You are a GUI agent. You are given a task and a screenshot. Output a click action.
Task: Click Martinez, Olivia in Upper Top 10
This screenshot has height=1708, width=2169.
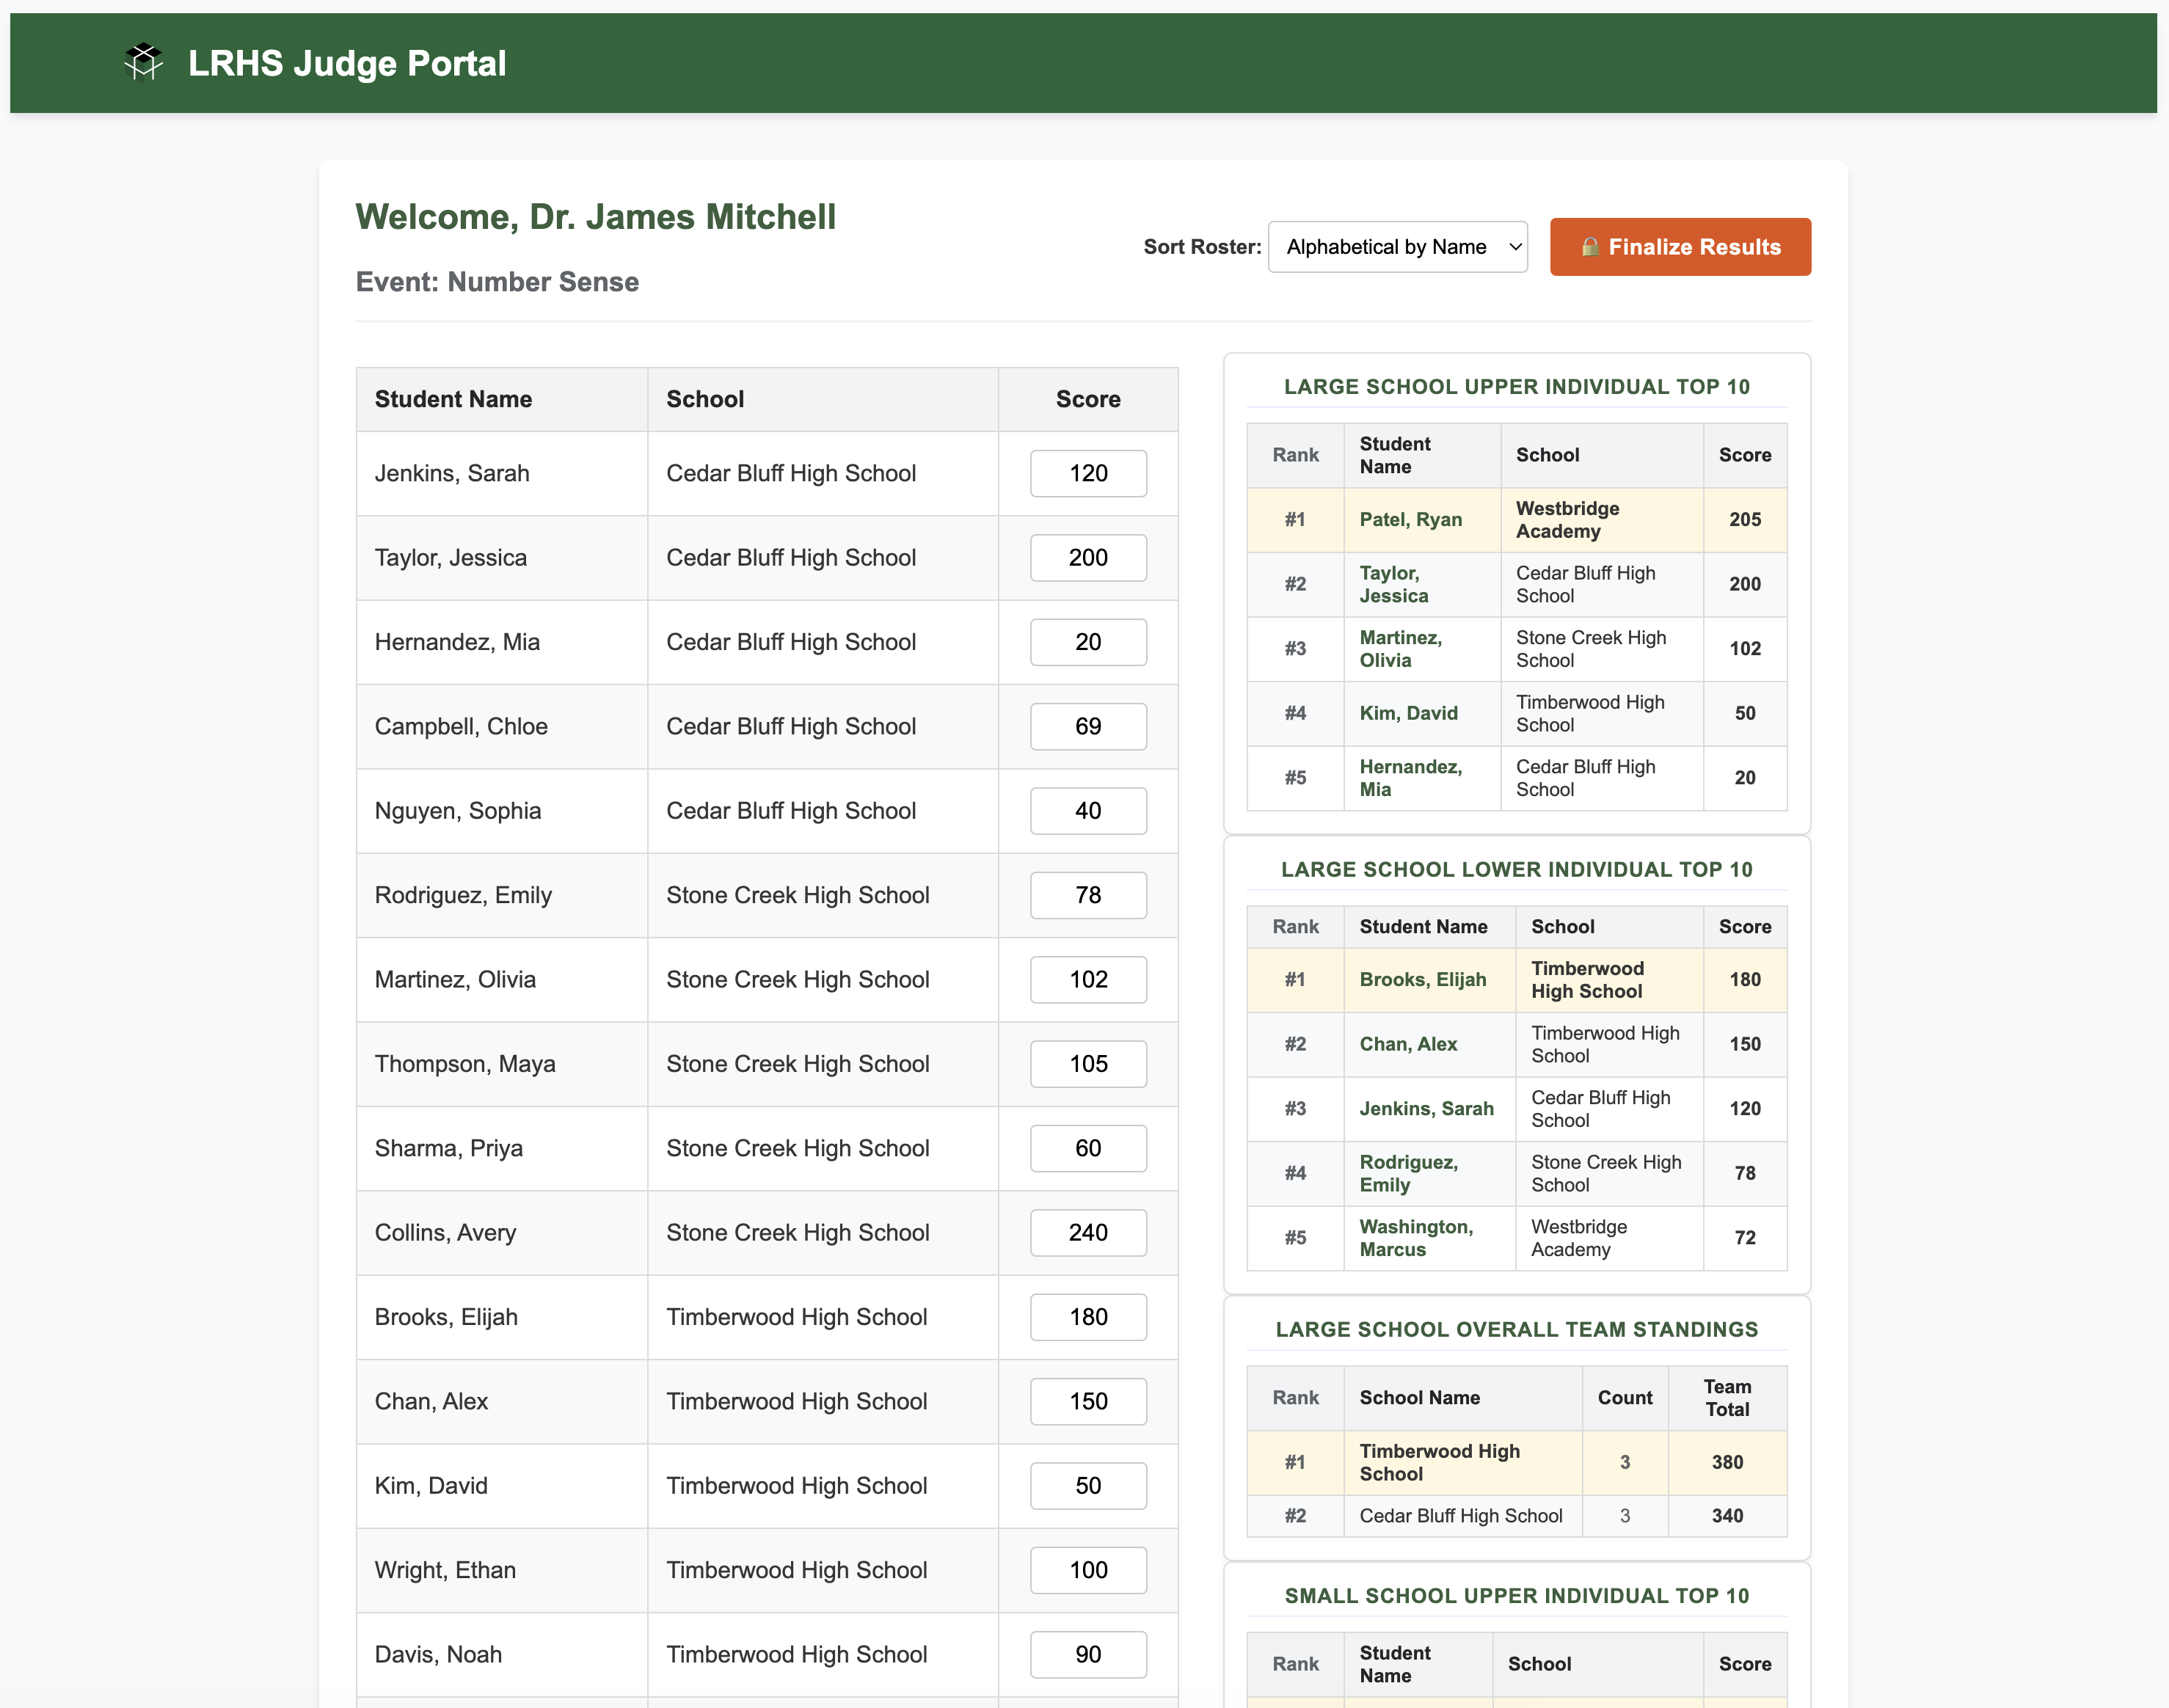coord(1400,648)
